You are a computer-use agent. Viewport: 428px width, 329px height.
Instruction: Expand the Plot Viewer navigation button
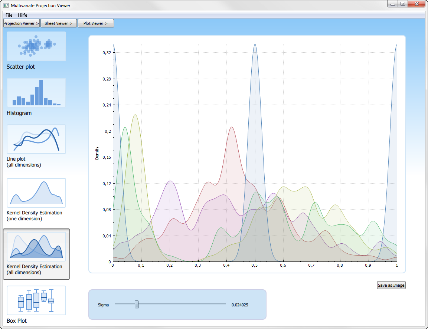(95, 23)
